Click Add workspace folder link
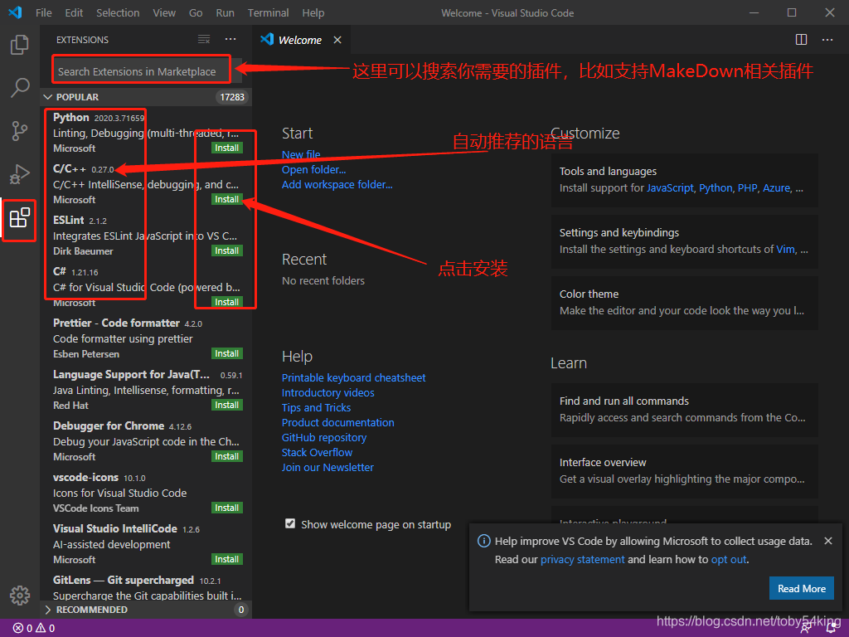849x637 pixels. (337, 185)
